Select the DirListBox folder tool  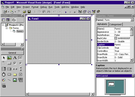15,74
